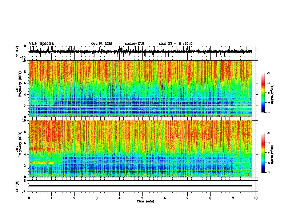Click time axis tick label "8"
The height and width of the screenshot is (222, 288).
click(210, 198)
